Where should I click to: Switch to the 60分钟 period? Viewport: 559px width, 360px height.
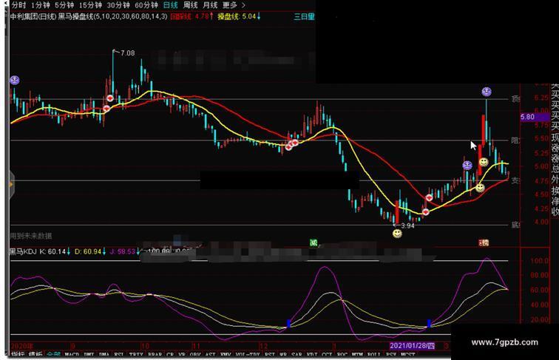click(146, 5)
